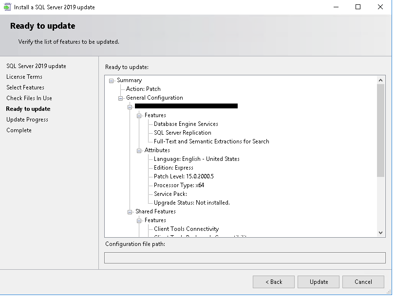Click the Update button
Image resolution: width=395 pixels, height=296 pixels.
[x=319, y=282]
